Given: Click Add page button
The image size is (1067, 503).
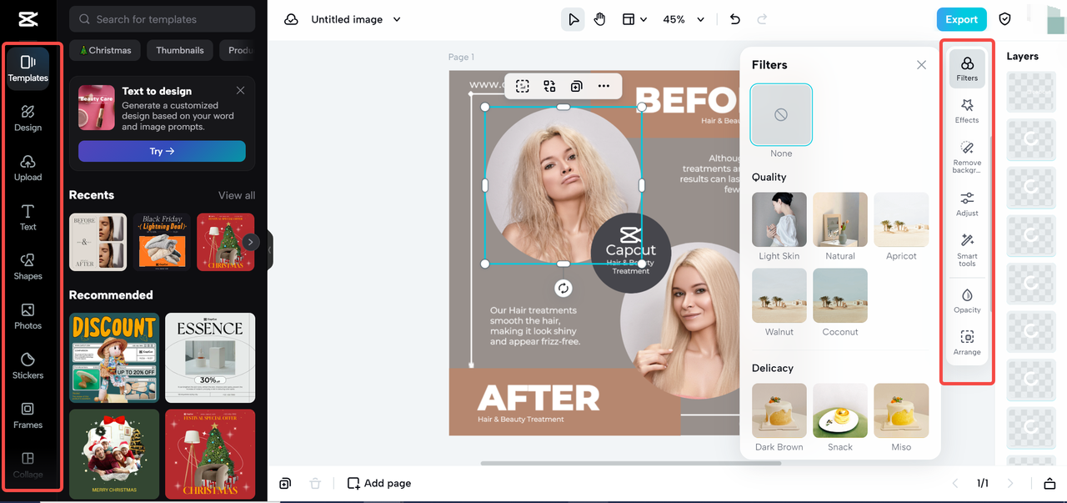Looking at the screenshot, I should 379,483.
